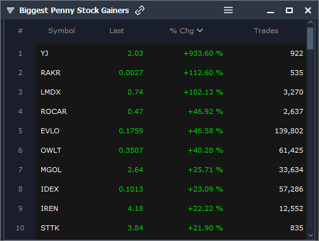Click the chain link icon beside title
The height and width of the screenshot is (241, 319).
139,11
